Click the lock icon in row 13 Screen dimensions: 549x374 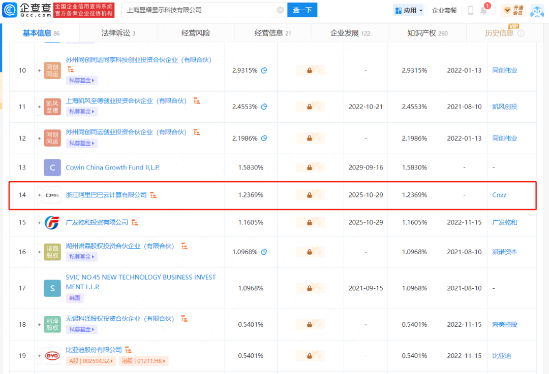pyautogui.click(x=310, y=167)
